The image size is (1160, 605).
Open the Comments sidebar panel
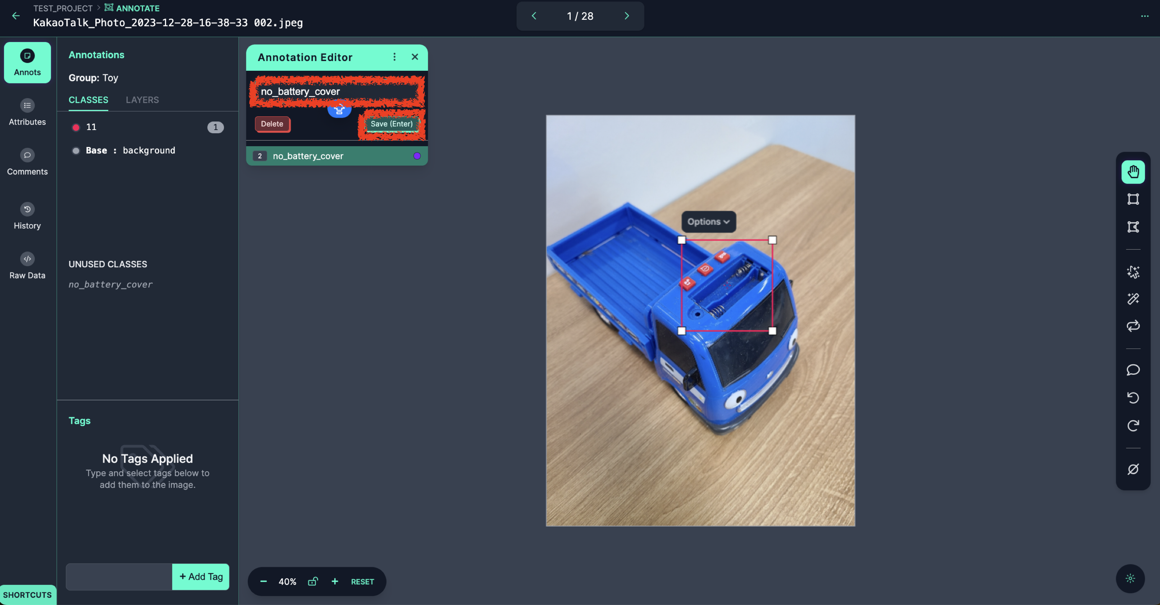pyautogui.click(x=27, y=162)
